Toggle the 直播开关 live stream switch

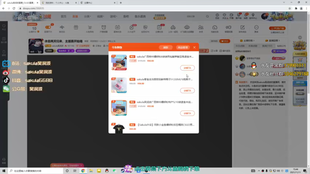point(48,28)
